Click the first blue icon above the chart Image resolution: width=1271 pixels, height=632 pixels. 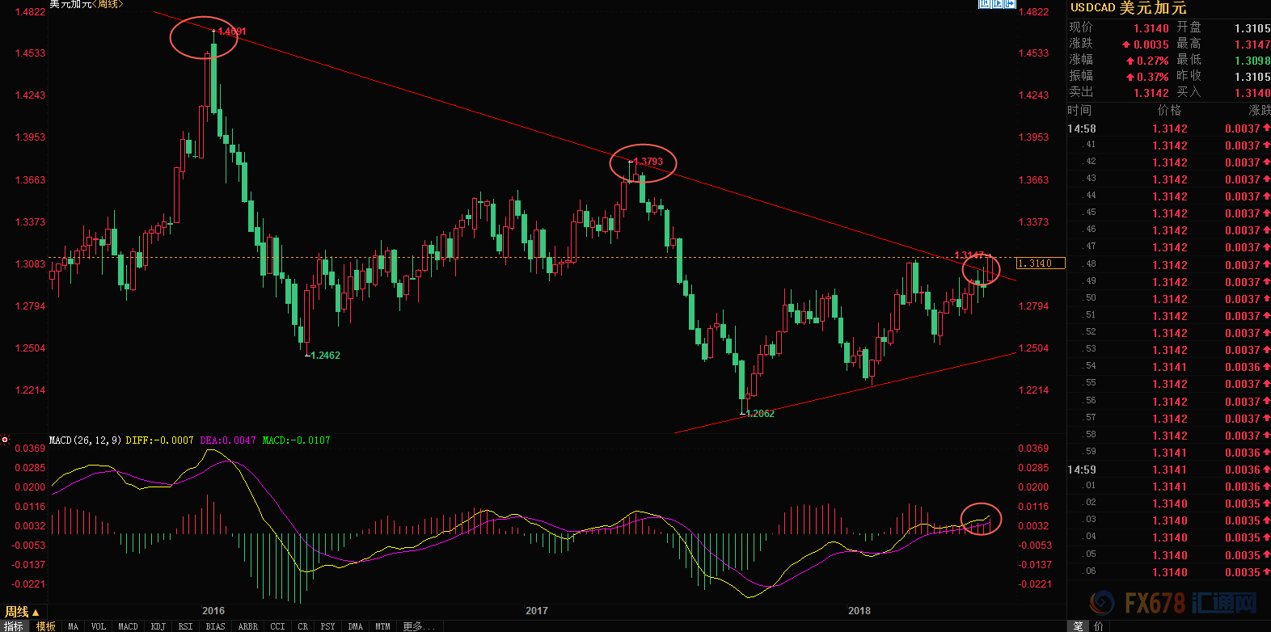click(x=984, y=3)
